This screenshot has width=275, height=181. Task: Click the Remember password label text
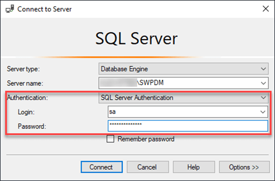[x=146, y=139]
